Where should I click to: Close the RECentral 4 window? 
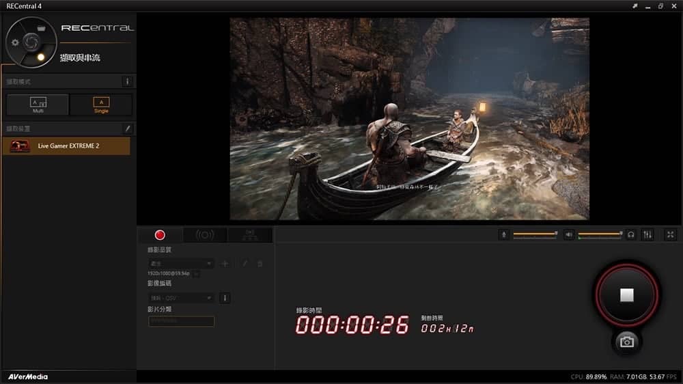tap(674, 6)
